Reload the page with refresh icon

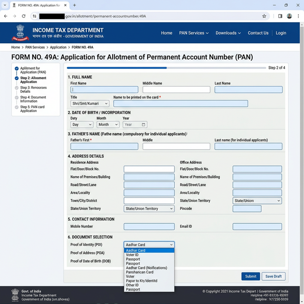click(24, 16)
